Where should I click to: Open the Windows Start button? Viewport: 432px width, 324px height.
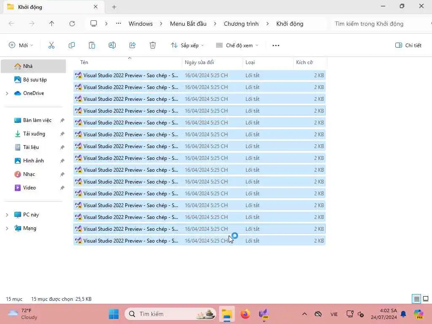(x=113, y=314)
